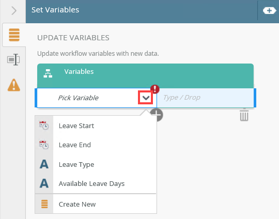
Task: Click the Leave Type text icon
Action: tap(44, 164)
